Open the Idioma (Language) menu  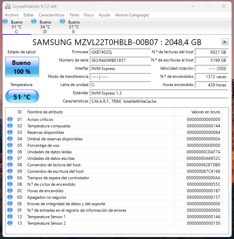pos(132,15)
